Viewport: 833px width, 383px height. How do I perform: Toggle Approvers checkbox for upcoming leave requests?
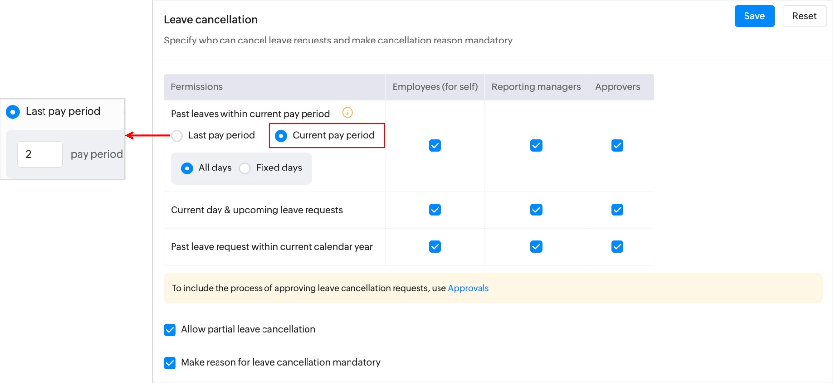coord(617,210)
